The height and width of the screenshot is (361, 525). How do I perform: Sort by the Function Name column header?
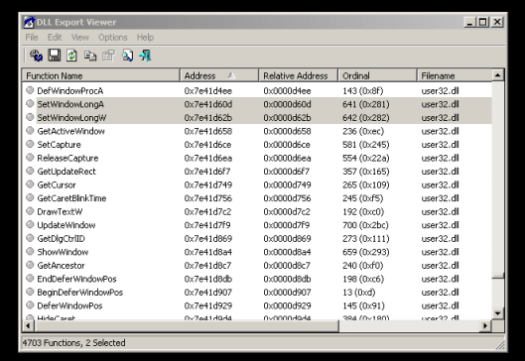pos(101,75)
